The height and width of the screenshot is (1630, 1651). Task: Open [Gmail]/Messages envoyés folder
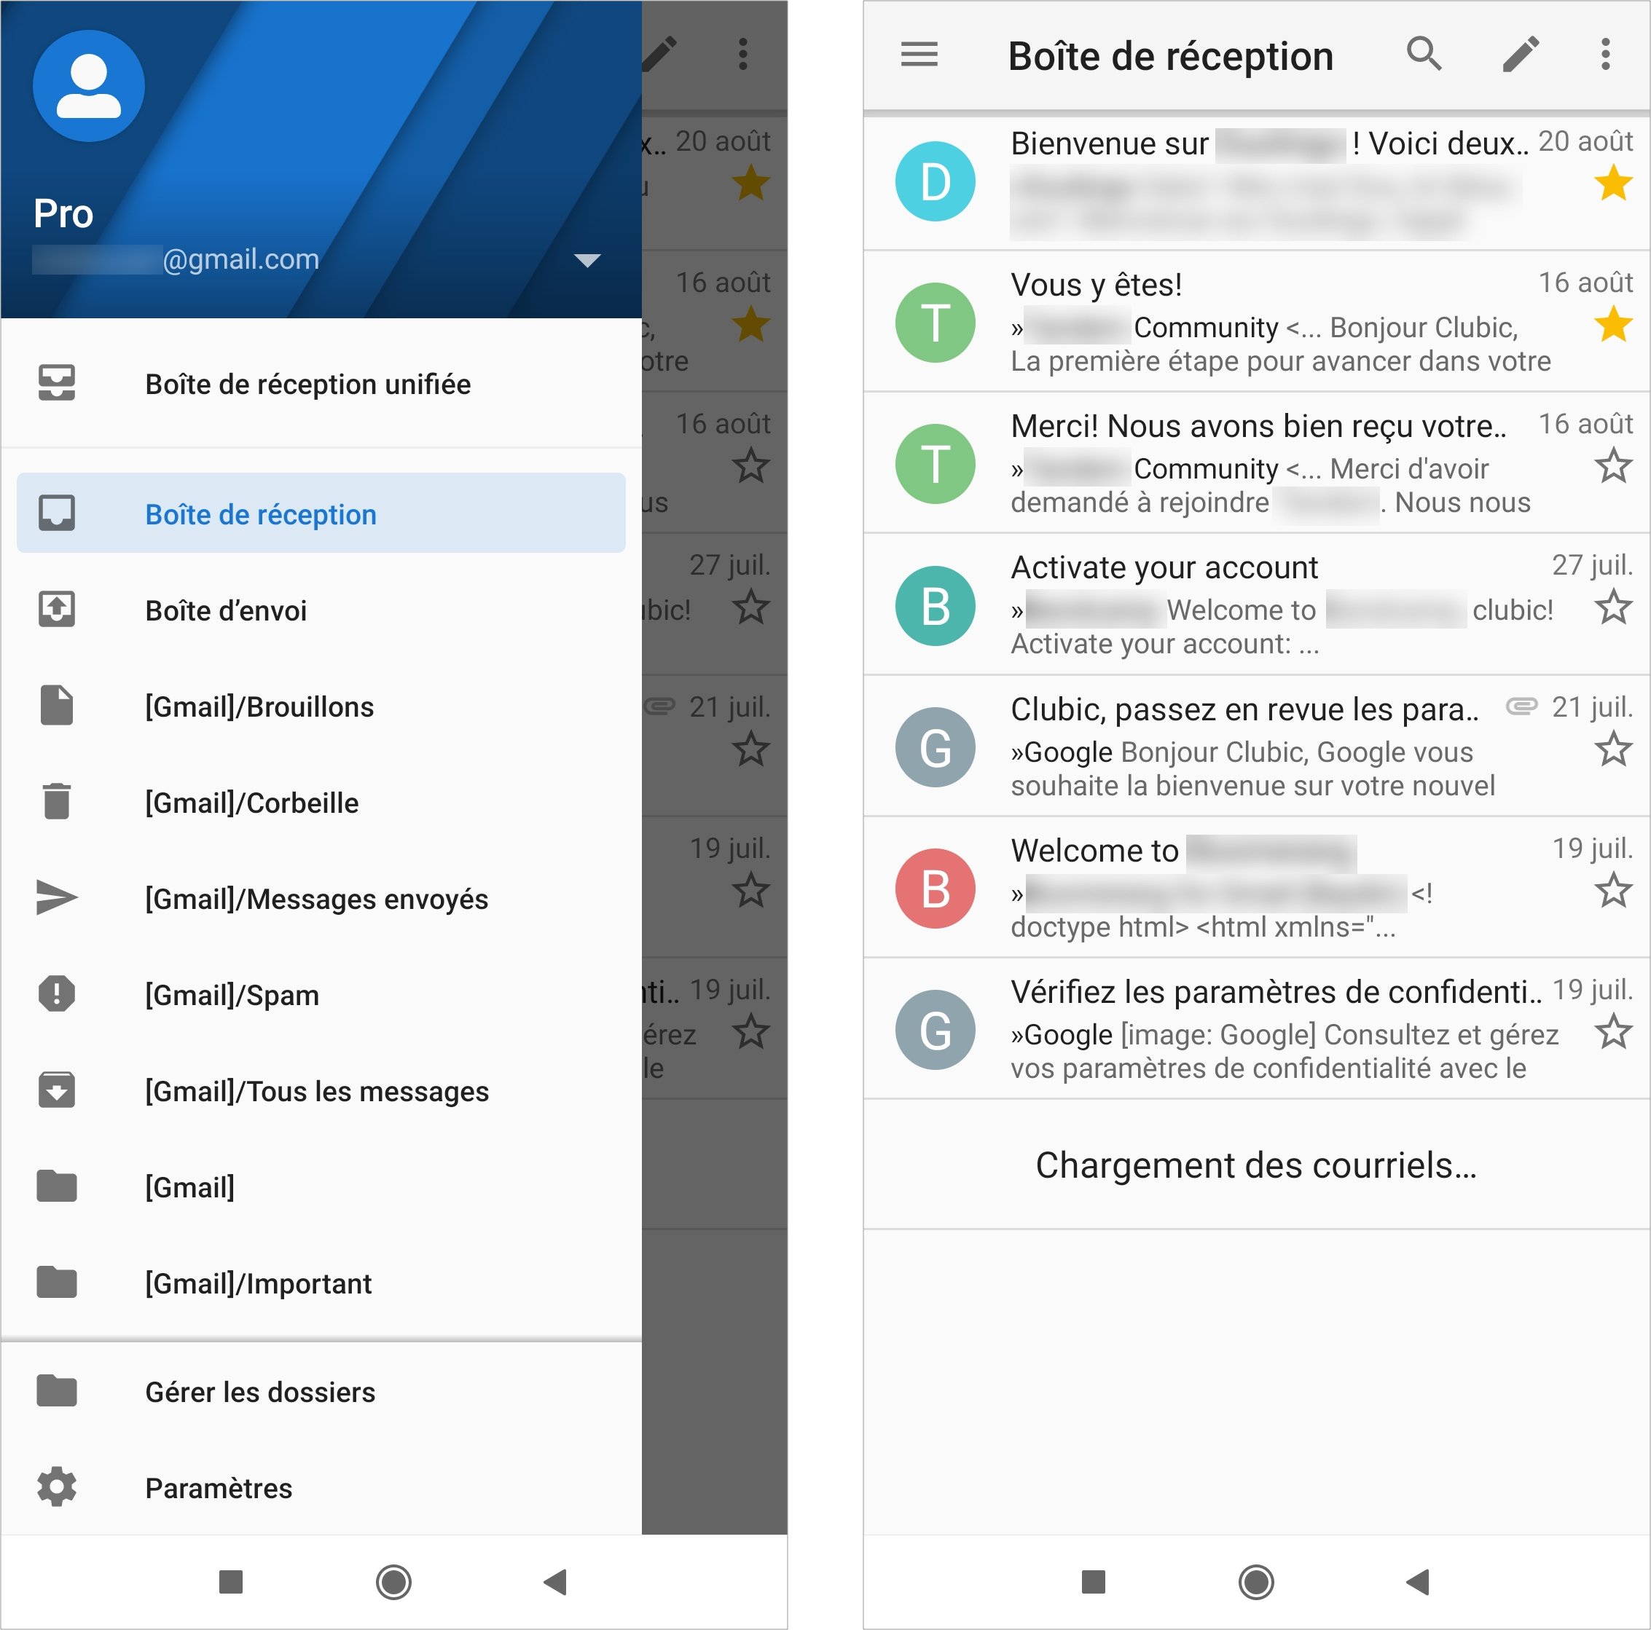pos(321,899)
